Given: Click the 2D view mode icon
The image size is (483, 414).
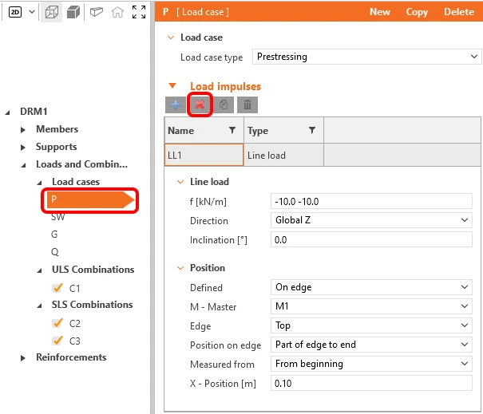Looking at the screenshot, I should tap(15, 12).
